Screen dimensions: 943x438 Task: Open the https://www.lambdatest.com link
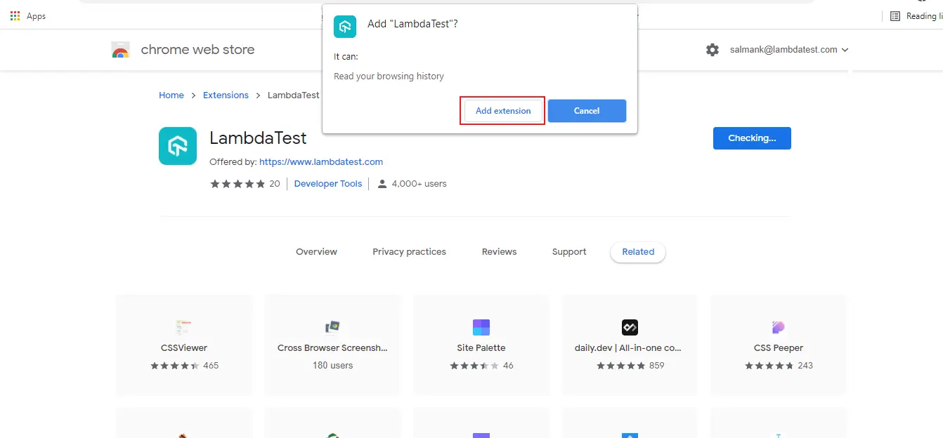[x=321, y=161]
